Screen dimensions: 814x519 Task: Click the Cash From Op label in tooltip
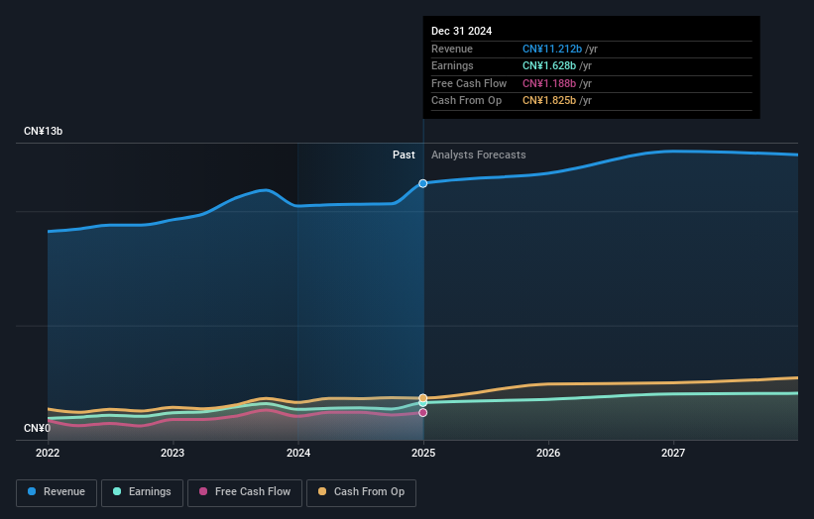pyautogui.click(x=466, y=101)
